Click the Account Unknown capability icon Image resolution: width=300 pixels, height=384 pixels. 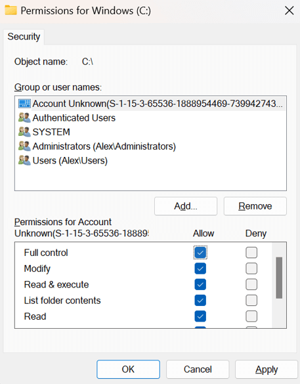[x=24, y=104]
